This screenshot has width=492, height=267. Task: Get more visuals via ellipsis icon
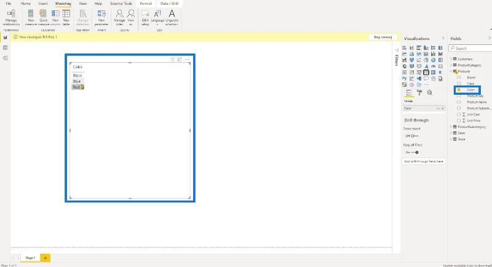pos(426,85)
